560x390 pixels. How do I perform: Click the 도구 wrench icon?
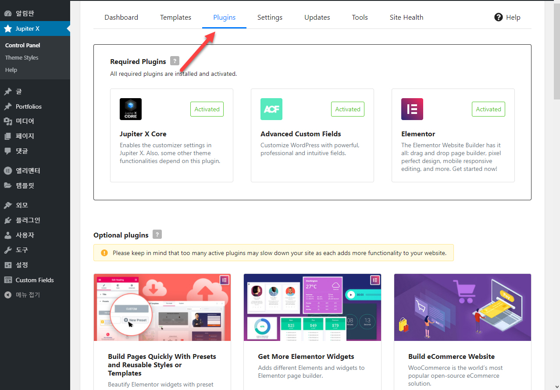(8, 250)
